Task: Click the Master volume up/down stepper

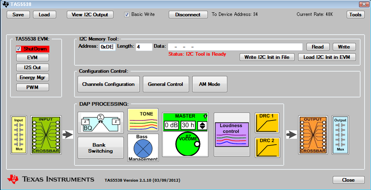Action: 202,125
